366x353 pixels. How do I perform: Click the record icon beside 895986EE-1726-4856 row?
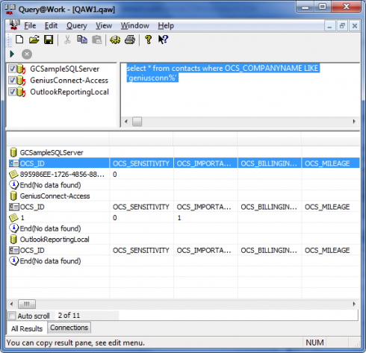point(13,174)
